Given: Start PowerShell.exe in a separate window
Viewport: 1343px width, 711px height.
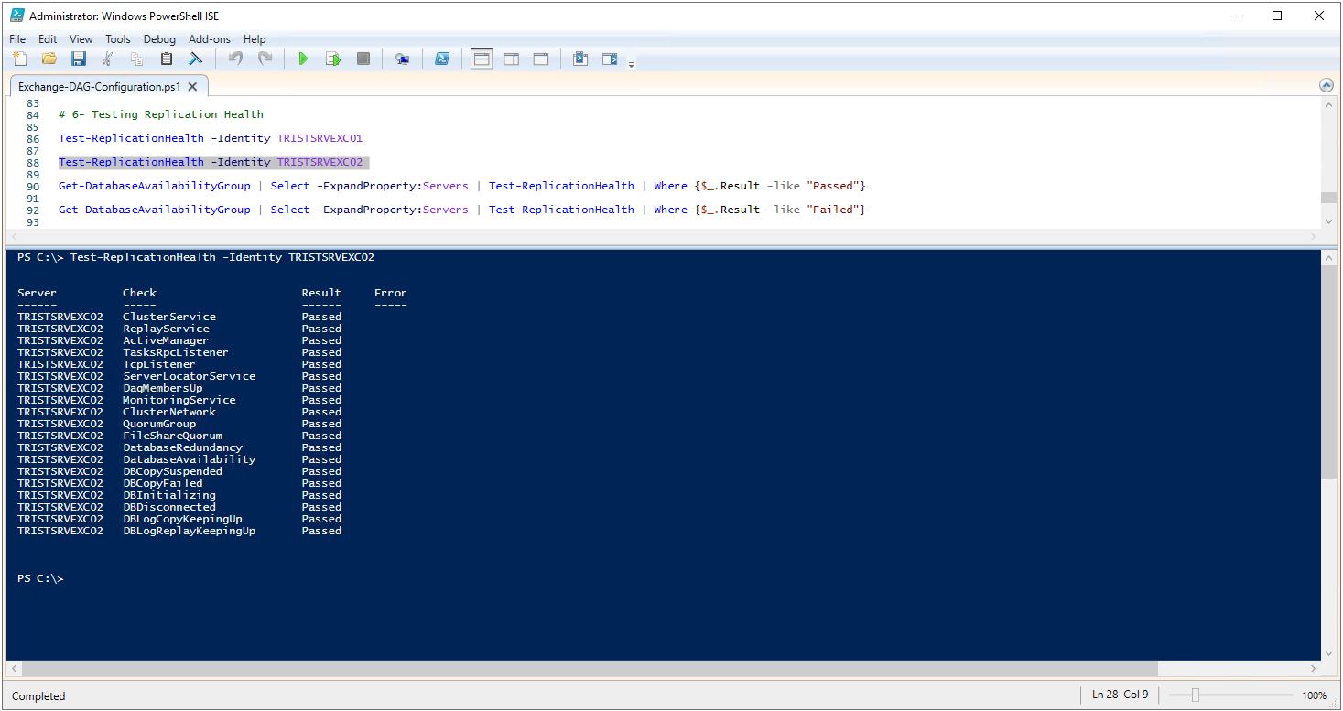Looking at the screenshot, I should pyautogui.click(x=441, y=59).
